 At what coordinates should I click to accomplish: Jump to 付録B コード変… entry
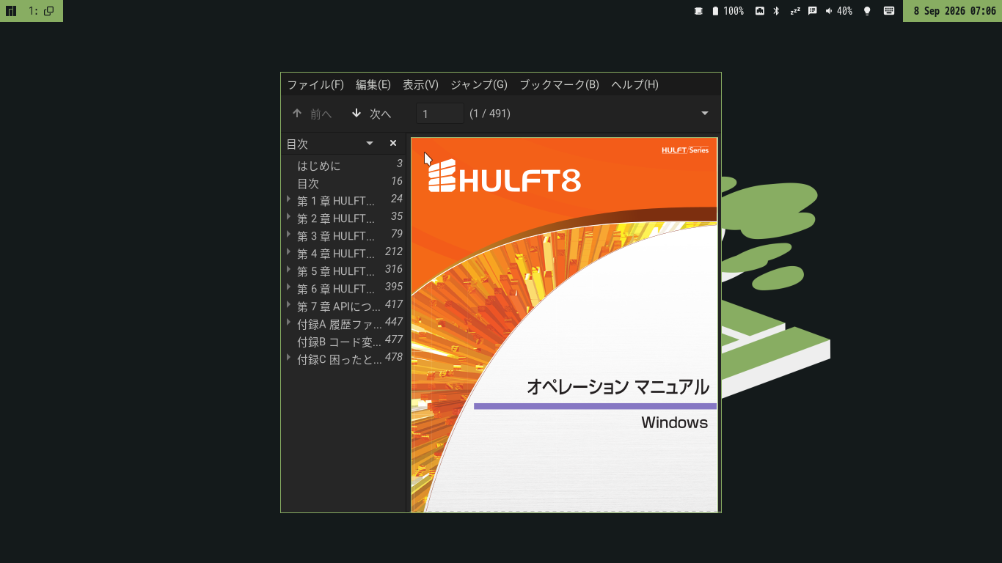[x=339, y=342]
